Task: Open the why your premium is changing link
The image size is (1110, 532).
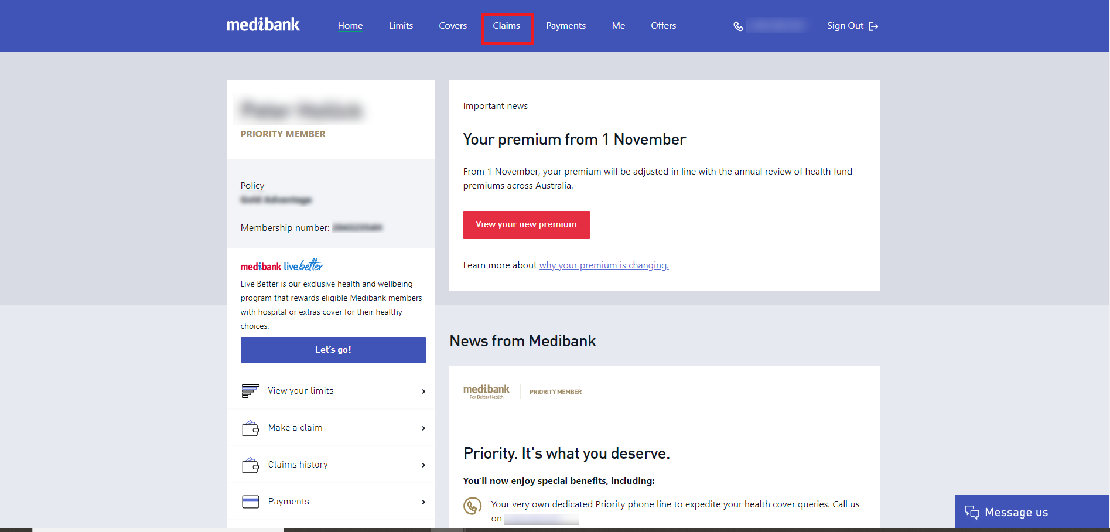Action: 603,265
